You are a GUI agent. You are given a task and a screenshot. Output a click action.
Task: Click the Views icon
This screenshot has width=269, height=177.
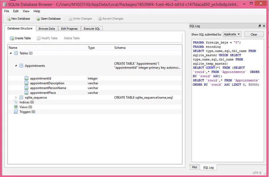16,107
